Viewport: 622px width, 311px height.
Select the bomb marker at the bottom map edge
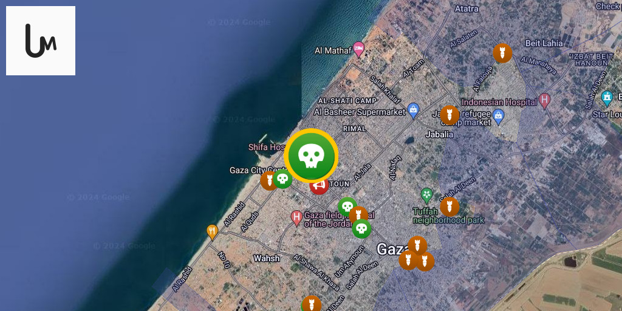pyautogui.click(x=312, y=304)
